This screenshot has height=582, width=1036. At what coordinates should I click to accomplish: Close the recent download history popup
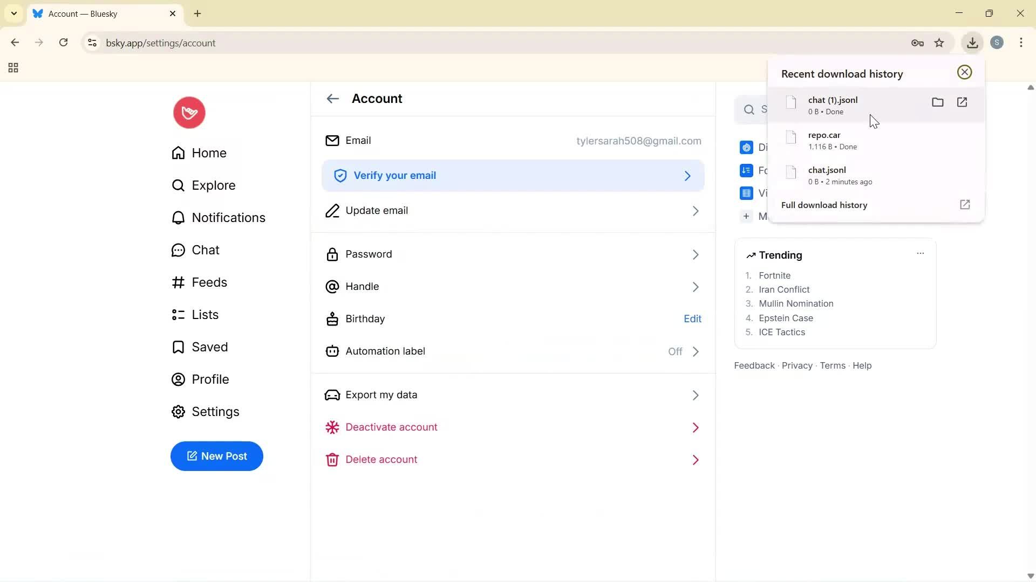(964, 72)
